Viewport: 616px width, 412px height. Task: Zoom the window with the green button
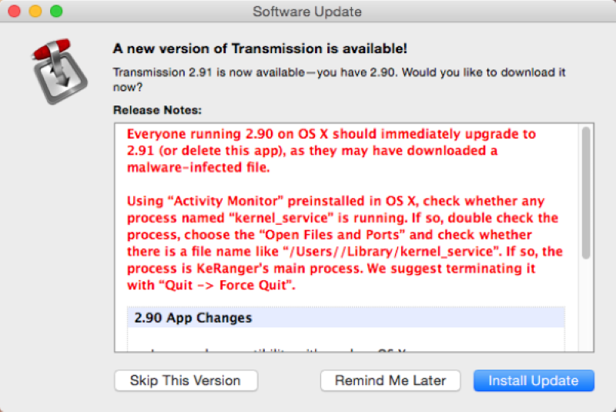(x=56, y=12)
